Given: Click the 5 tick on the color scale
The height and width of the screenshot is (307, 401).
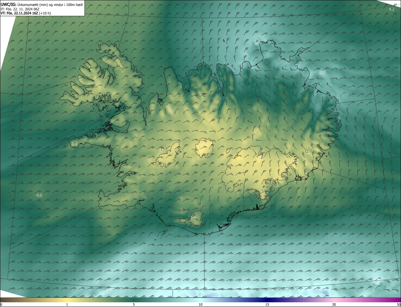Looking at the screenshot, I should point(134,304).
